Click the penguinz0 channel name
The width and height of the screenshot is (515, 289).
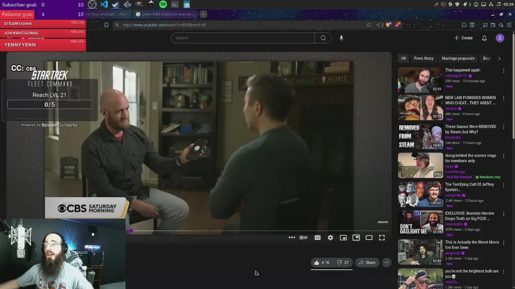[x=453, y=253]
